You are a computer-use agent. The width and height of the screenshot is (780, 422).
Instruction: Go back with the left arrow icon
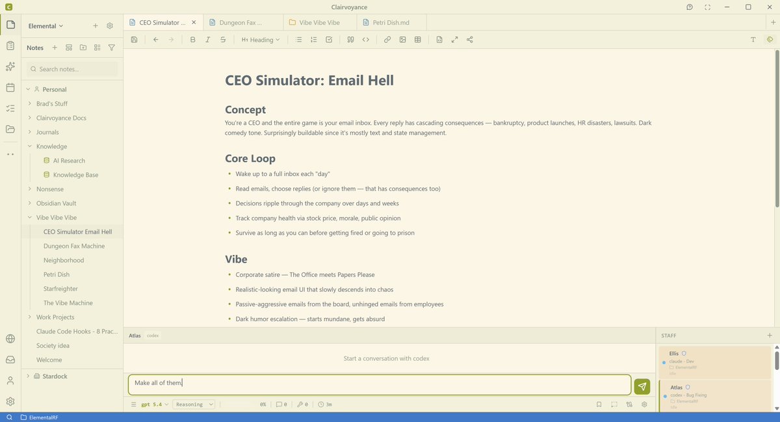point(156,40)
